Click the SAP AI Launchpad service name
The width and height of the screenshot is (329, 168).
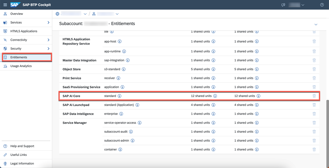(x=76, y=105)
